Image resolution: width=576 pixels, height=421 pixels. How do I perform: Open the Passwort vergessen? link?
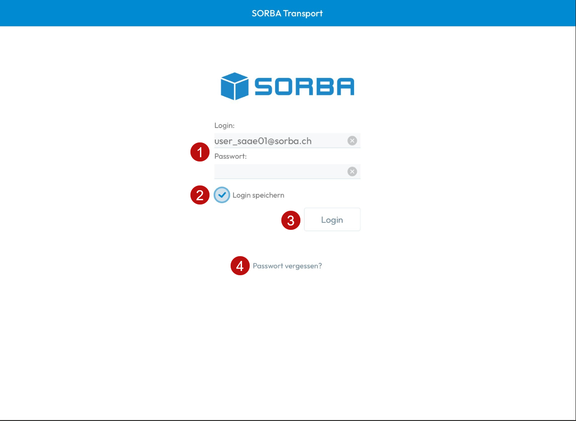288,266
